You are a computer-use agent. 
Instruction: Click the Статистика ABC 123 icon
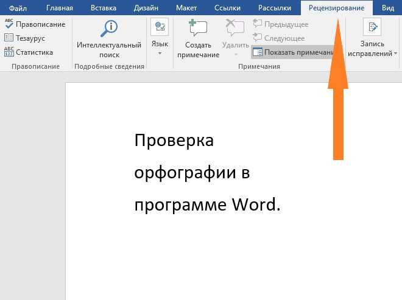(x=9, y=52)
